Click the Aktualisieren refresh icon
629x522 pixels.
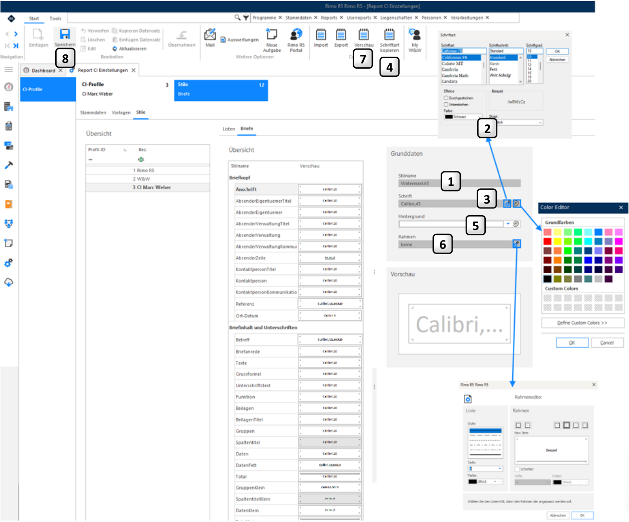[x=115, y=49]
